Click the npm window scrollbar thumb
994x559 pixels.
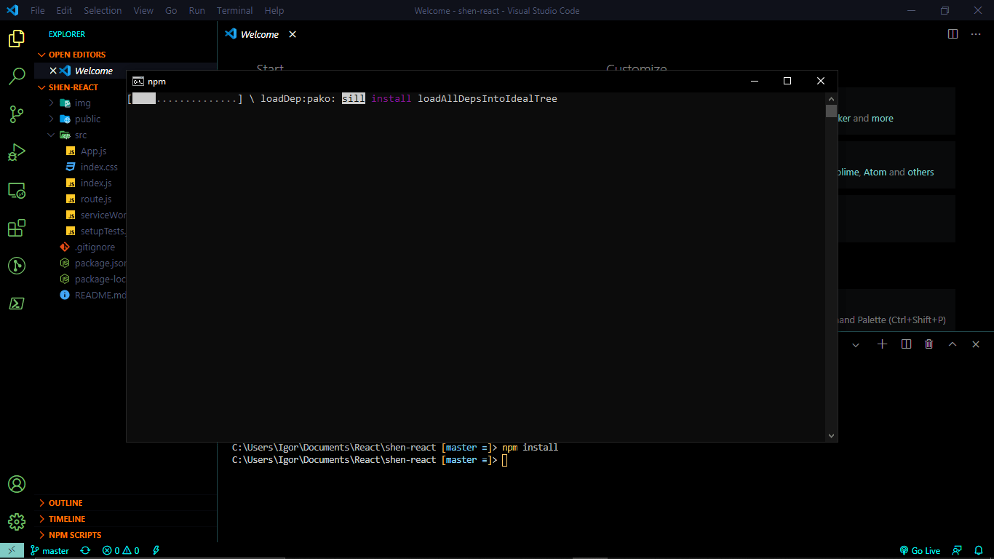(831, 111)
